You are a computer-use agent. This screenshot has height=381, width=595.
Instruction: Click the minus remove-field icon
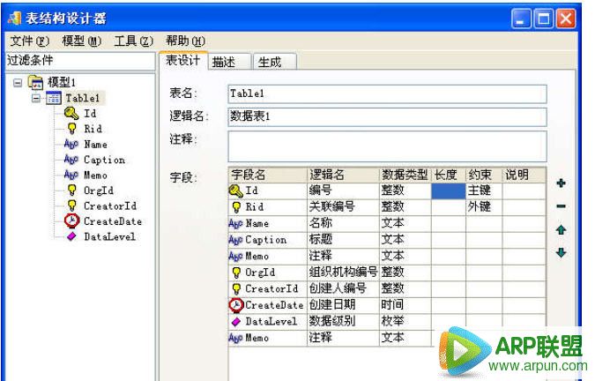coord(562,206)
